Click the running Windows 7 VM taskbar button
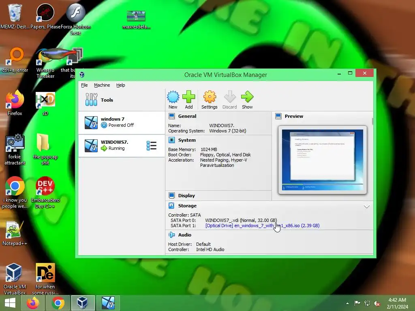The image size is (415, 311). pos(108,303)
